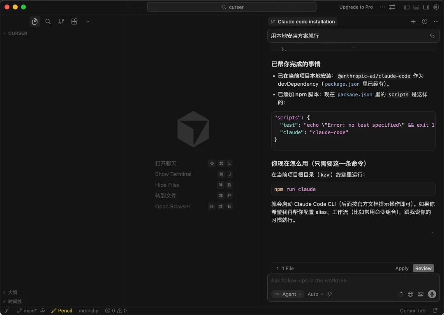Click the 打开聊天 shortcut entry
Screen dimensions: 444x315
tap(193, 163)
